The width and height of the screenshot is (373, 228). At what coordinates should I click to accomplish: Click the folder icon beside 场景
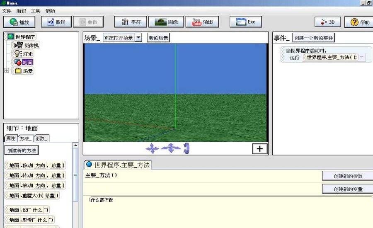[18, 71]
